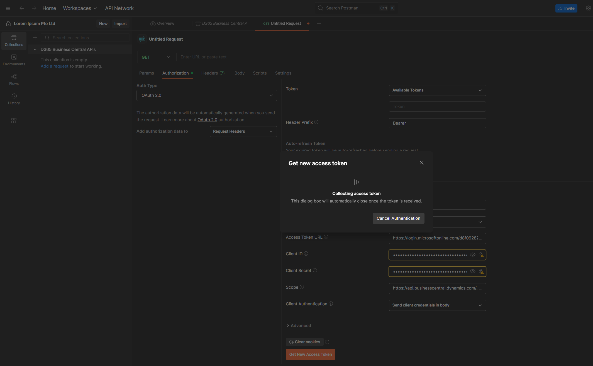Viewport: 593px width, 366px height.
Task: Open the Flows sidebar icon
Action: [x=14, y=80]
